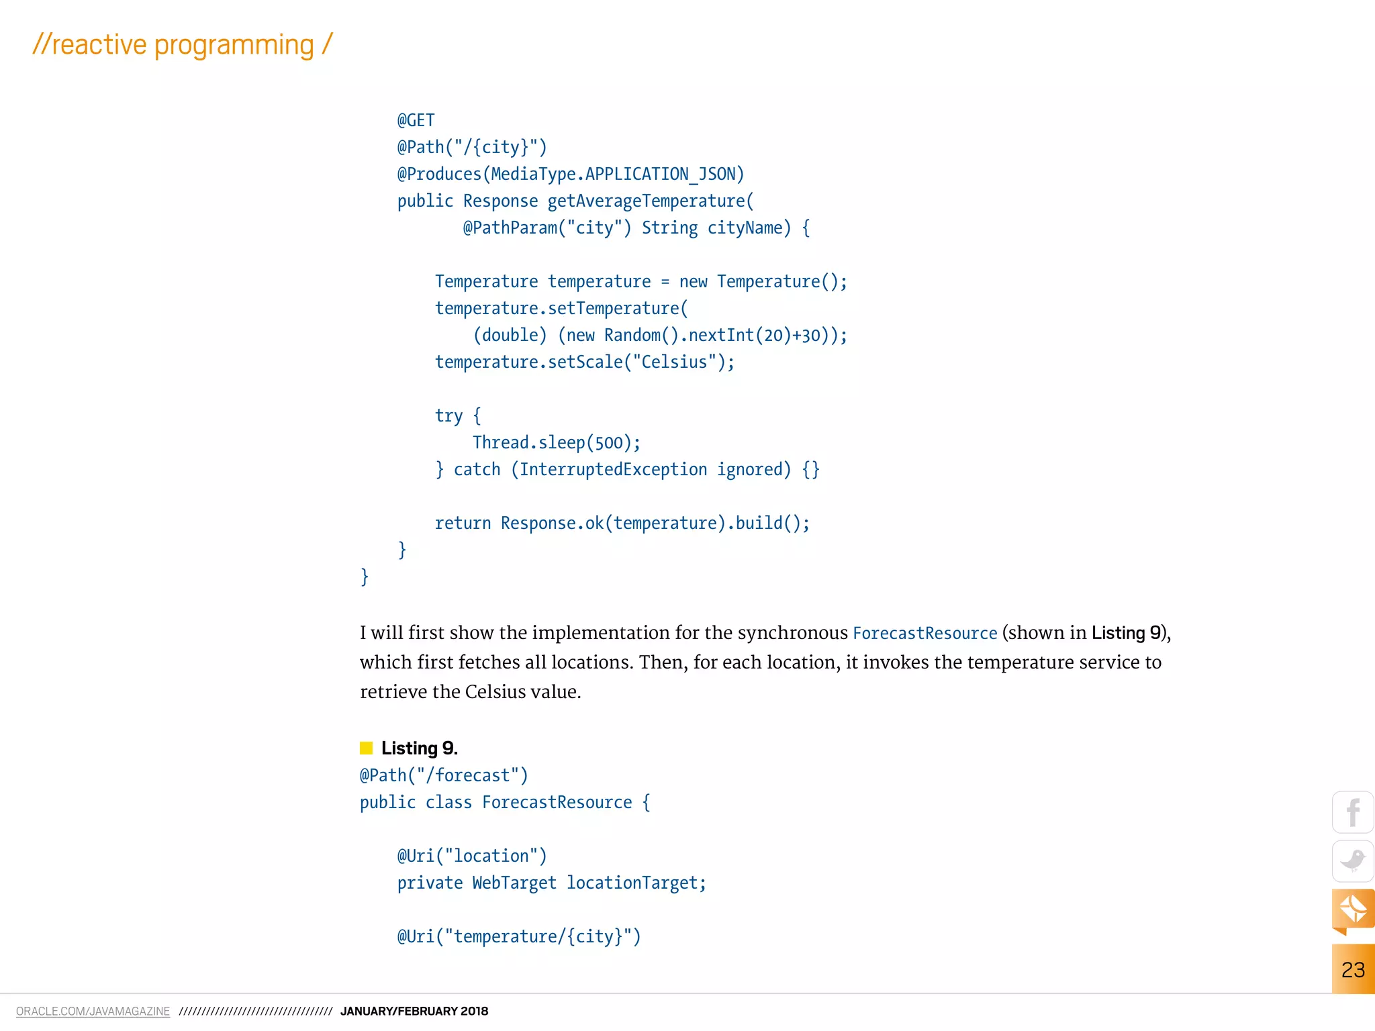Click 'temperature.setTemperature(' code line

point(561,309)
